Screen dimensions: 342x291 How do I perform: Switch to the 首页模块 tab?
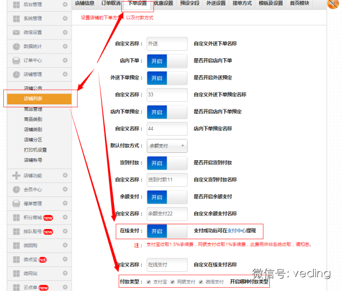coord(299,4)
